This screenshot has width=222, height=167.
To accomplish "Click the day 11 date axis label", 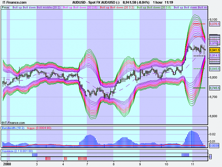I will [x=193, y=164].
